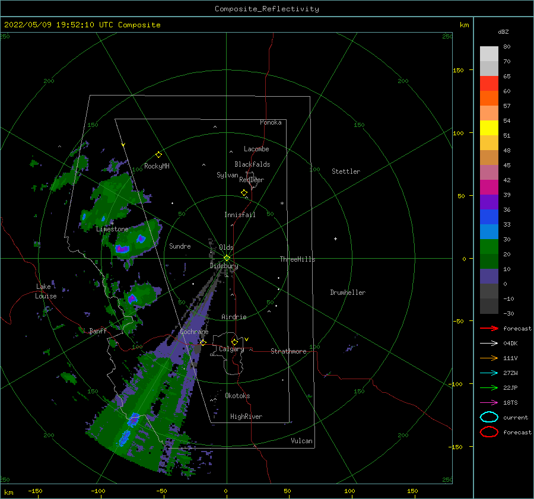
Task: Click the Stettler town label
Action: (346, 171)
